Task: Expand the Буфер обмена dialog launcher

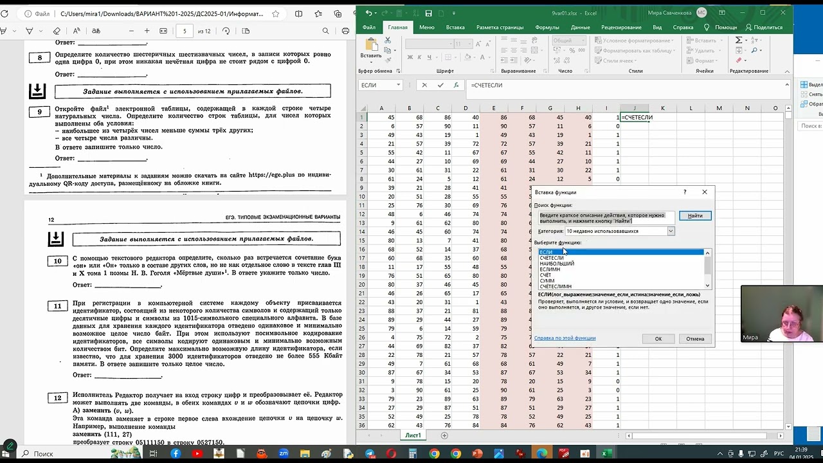Action: 398,71
